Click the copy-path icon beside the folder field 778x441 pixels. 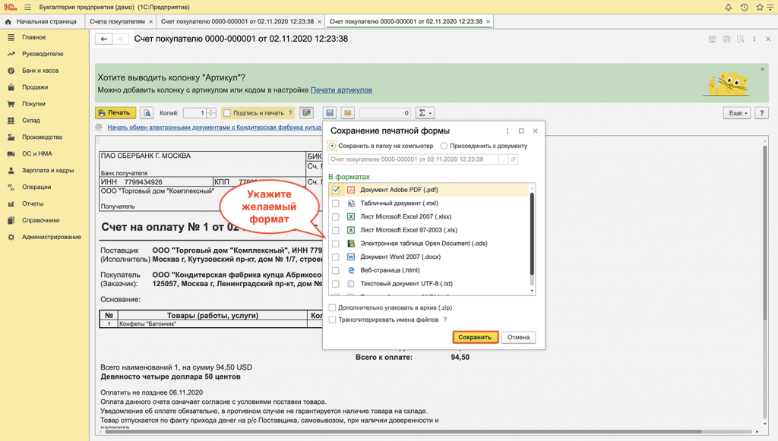pyautogui.click(x=513, y=159)
